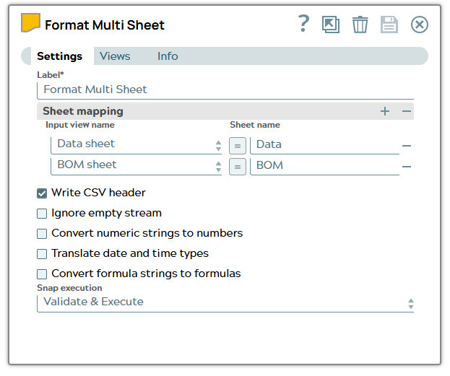Open help with the question mark icon
The height and width of the screenshot is (376, 450).
pyautogui.click(x=303, y=24)
